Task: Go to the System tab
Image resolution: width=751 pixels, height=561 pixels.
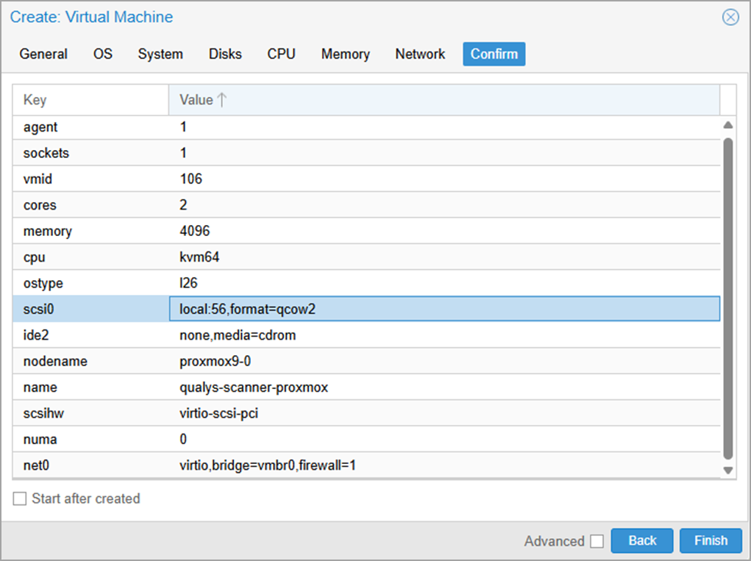Action: (160, 54)
